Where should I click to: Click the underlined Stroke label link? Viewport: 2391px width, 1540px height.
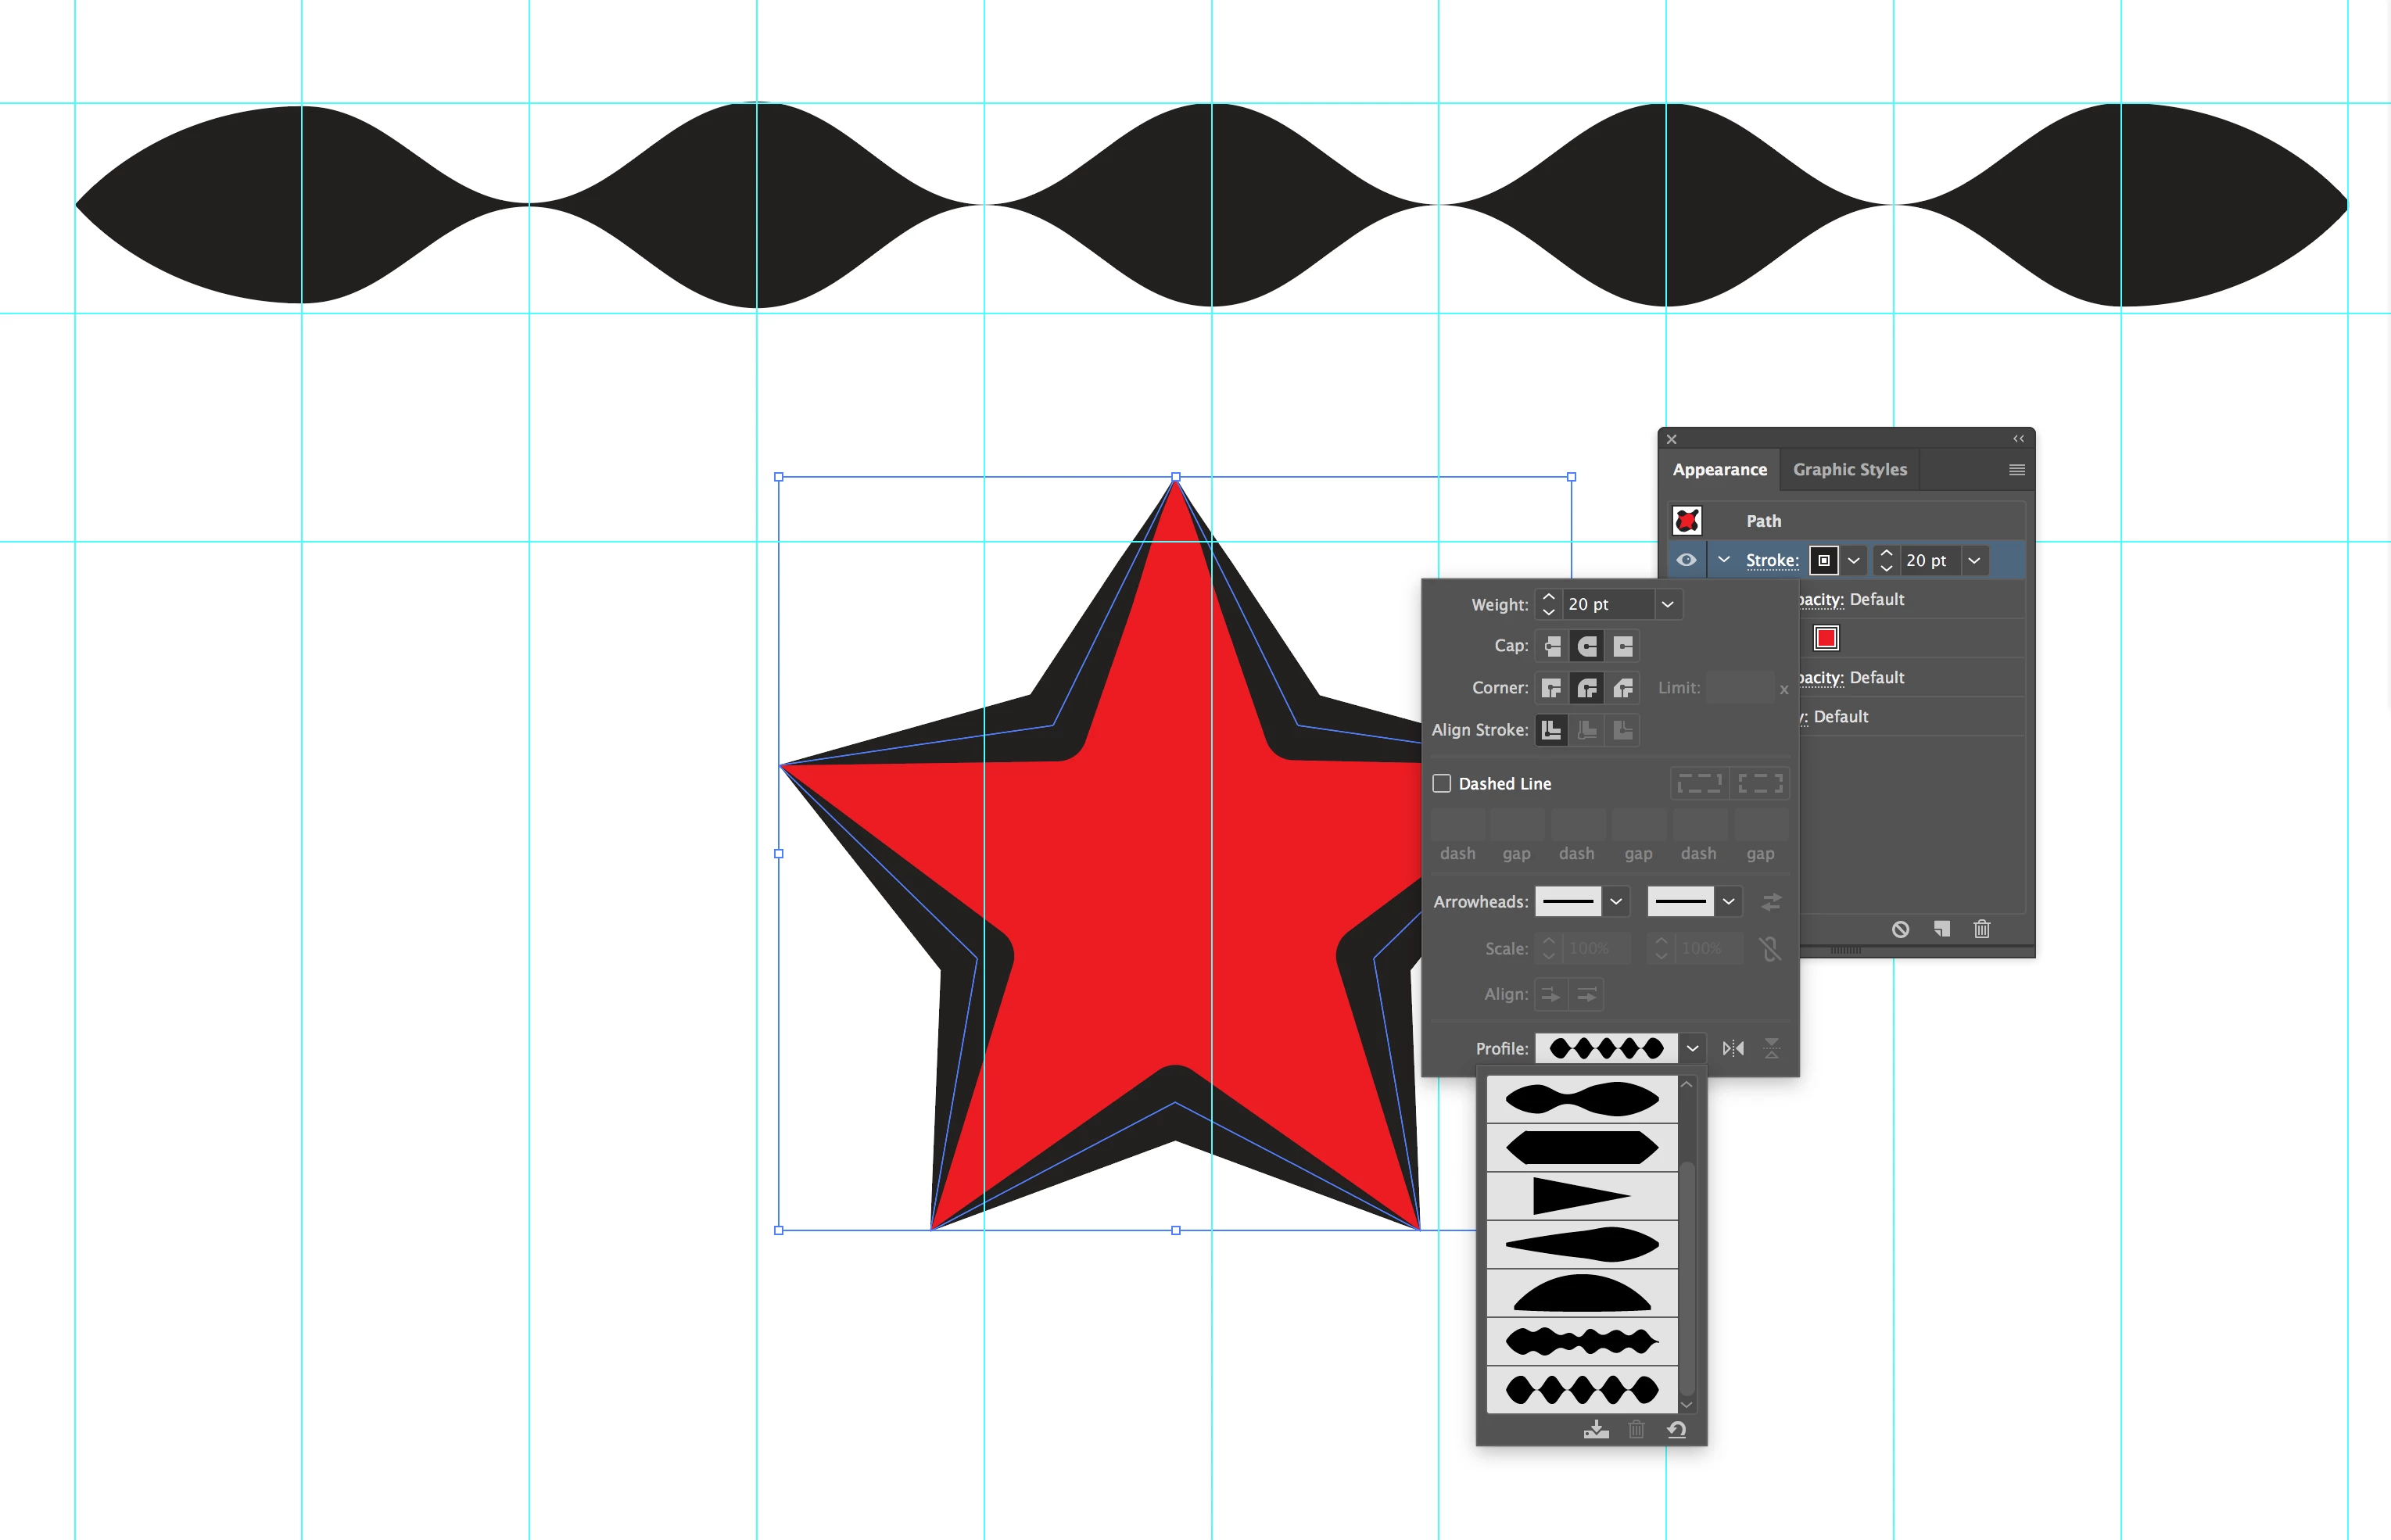[x=1771, y=560]
